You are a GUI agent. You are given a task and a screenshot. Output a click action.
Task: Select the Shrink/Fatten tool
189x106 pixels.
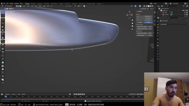(x=3, y=76)
